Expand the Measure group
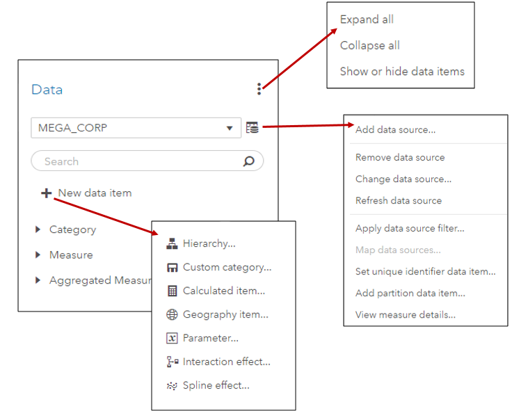 pyautogui.click(x=38, y=255)
